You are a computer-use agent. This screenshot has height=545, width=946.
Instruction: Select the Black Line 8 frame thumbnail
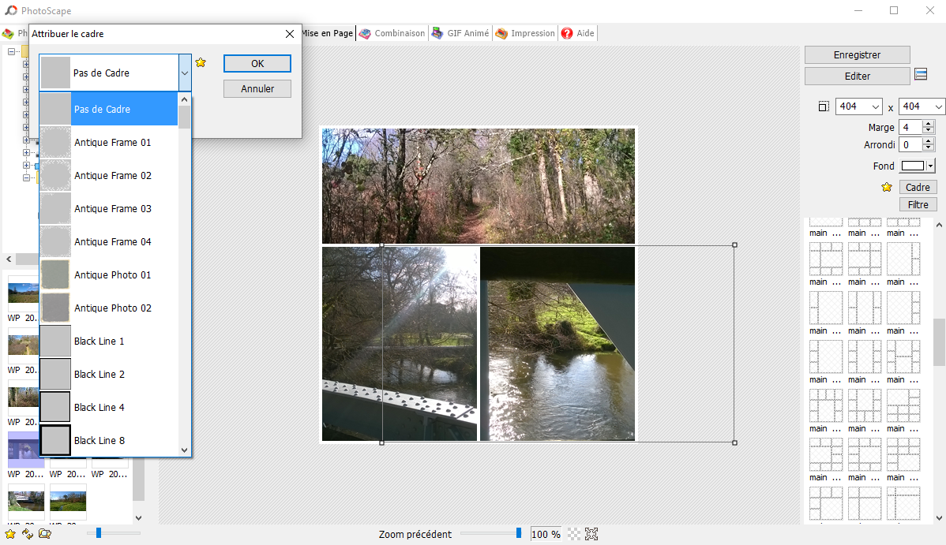coord(54,440)
